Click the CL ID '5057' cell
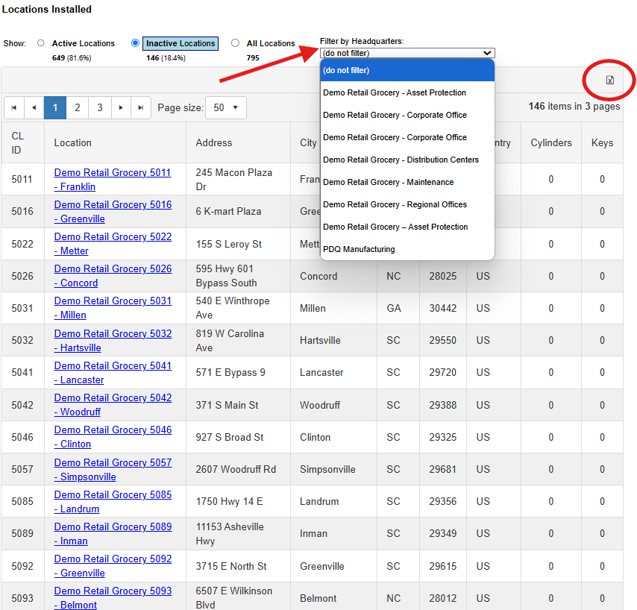This screenshot has width=637, height=610. [22, 470]
